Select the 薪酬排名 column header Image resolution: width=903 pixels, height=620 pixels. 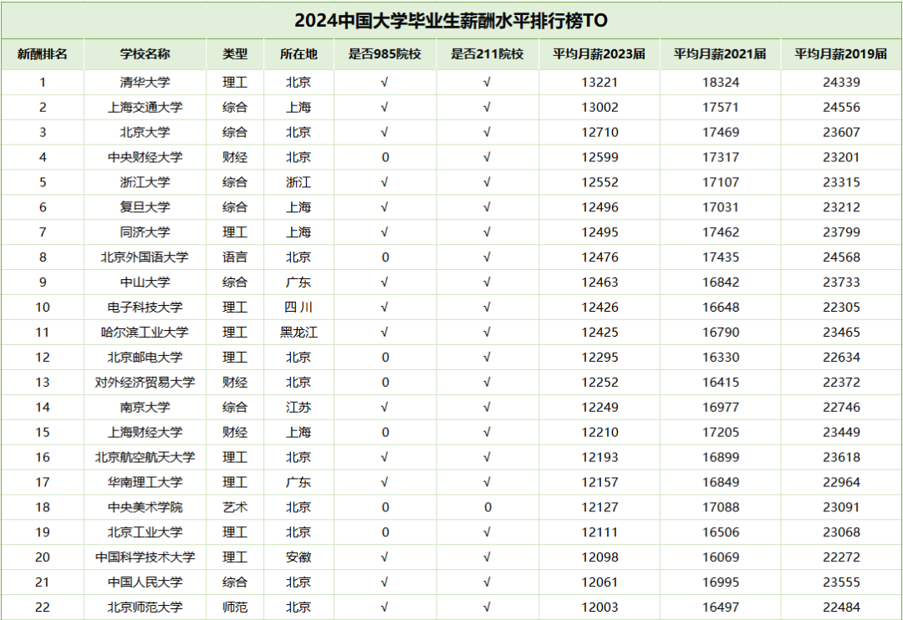click(42, 54)
